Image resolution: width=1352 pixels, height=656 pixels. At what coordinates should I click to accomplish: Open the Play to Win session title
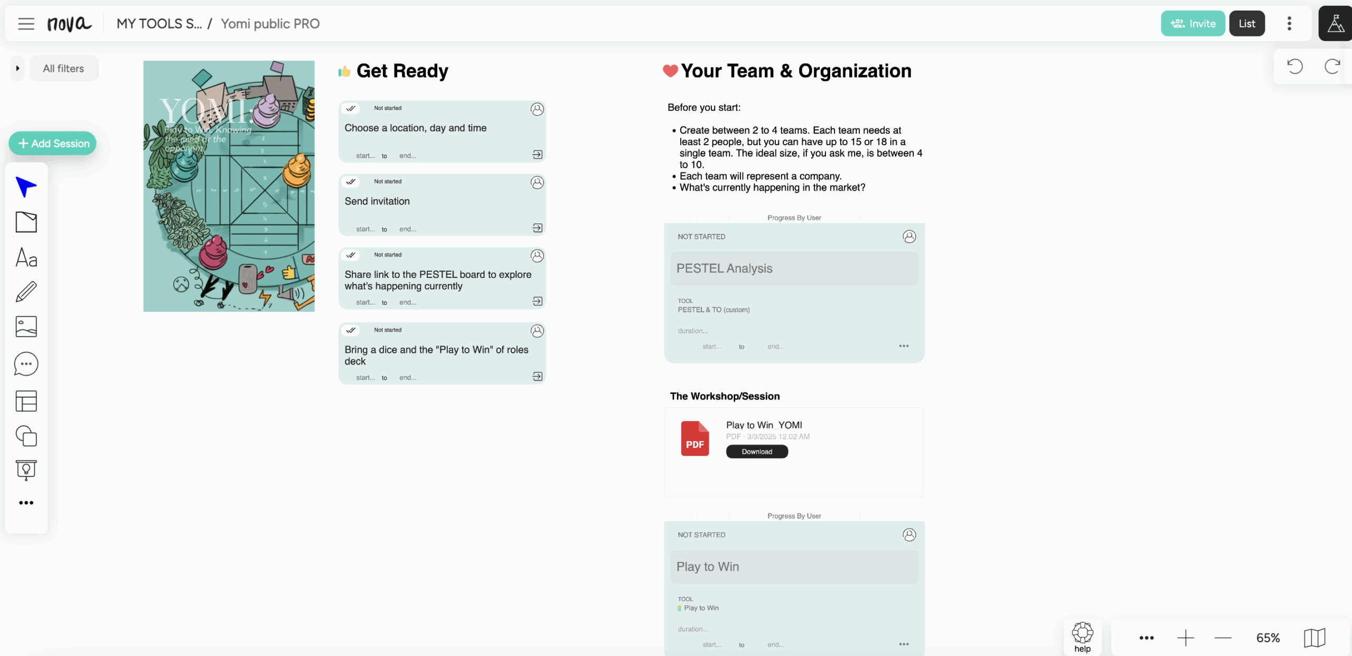coord(794,567)
